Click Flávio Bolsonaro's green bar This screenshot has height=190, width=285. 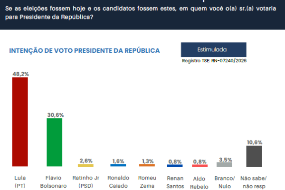(x=54, y=142)
